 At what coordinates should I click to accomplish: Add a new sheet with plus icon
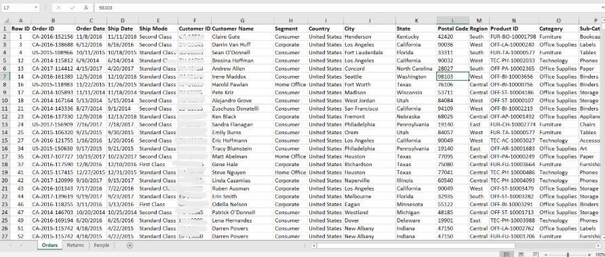tap(130, 245)
